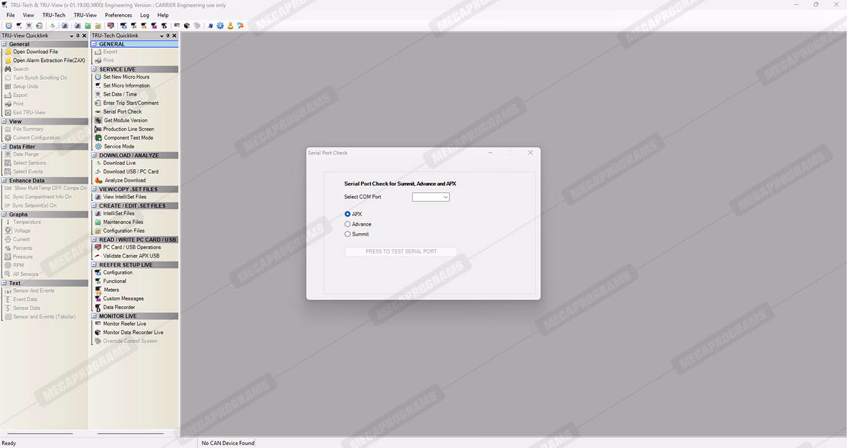Open Monitor Reefer Live
Image resolution: width=847 pixels, height=448 pixels.
[124, 323]
